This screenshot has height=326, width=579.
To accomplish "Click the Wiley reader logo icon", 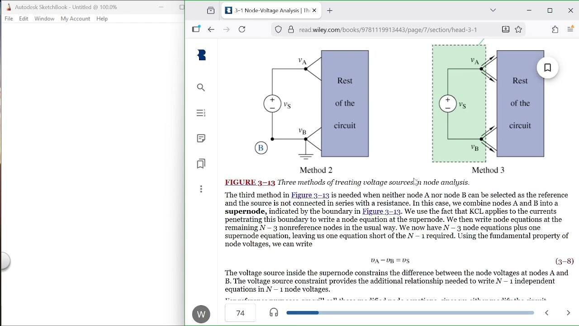I will (202, 55).
